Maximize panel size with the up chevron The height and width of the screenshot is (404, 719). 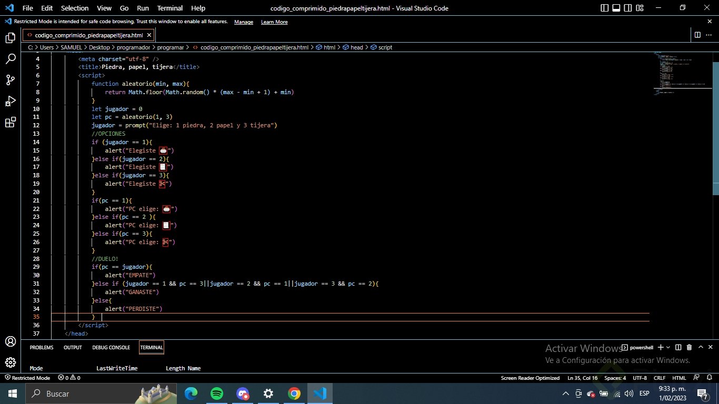click(701, 347)
